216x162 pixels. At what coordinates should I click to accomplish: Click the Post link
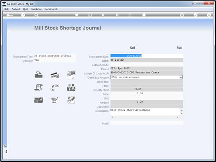(x=179, y=47)
